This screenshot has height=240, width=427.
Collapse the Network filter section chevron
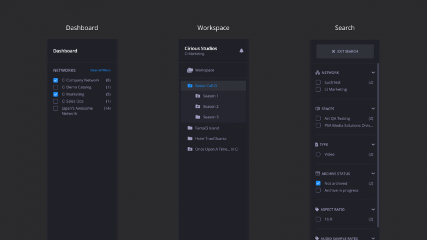coord(373,73)
